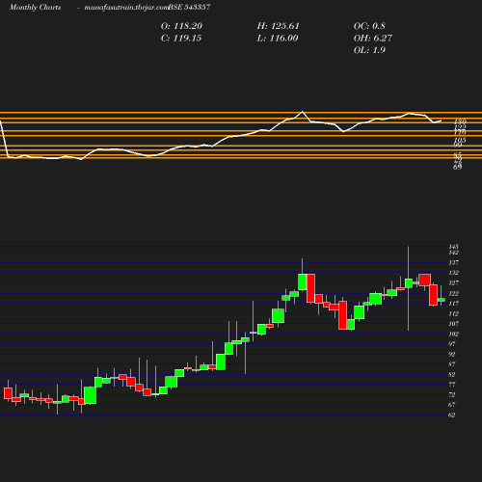Click the 67 price axis label
Screen dimensions: 482x482
click(452, 405)
